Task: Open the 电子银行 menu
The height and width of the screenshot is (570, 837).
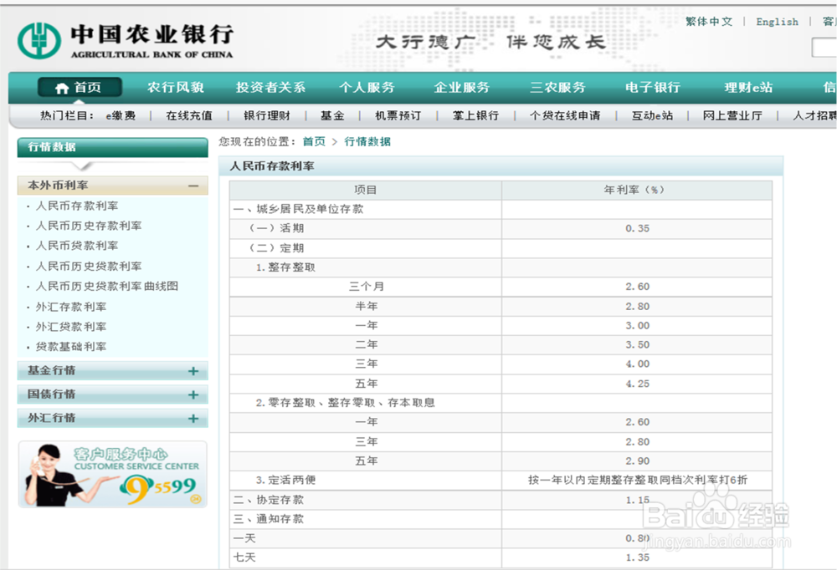Action: click(x=653, y=88)
